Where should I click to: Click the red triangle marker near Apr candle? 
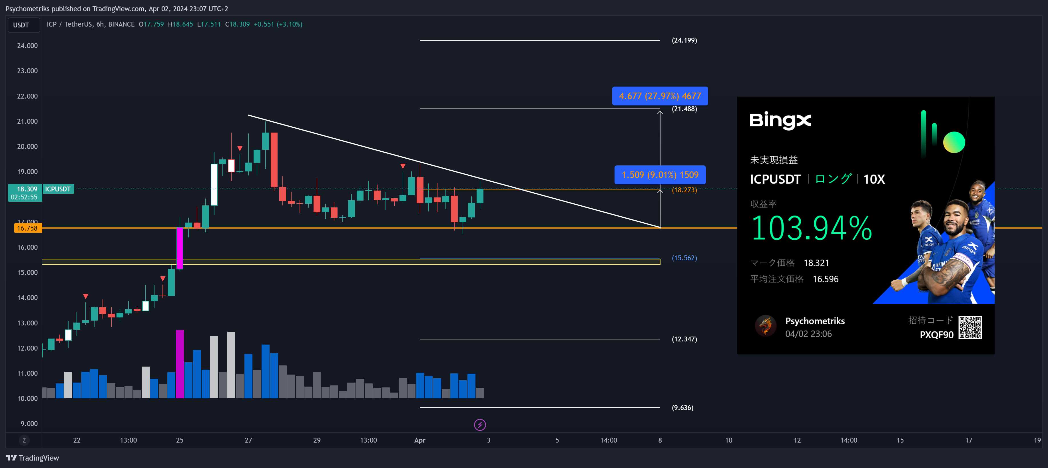403,166
